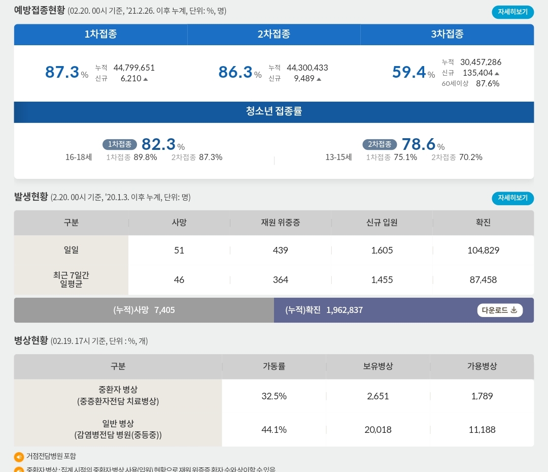Open 자세히보기 for 발생현황
The height and width of the screenshot is (472, 548).
click(x=512, y=198)
